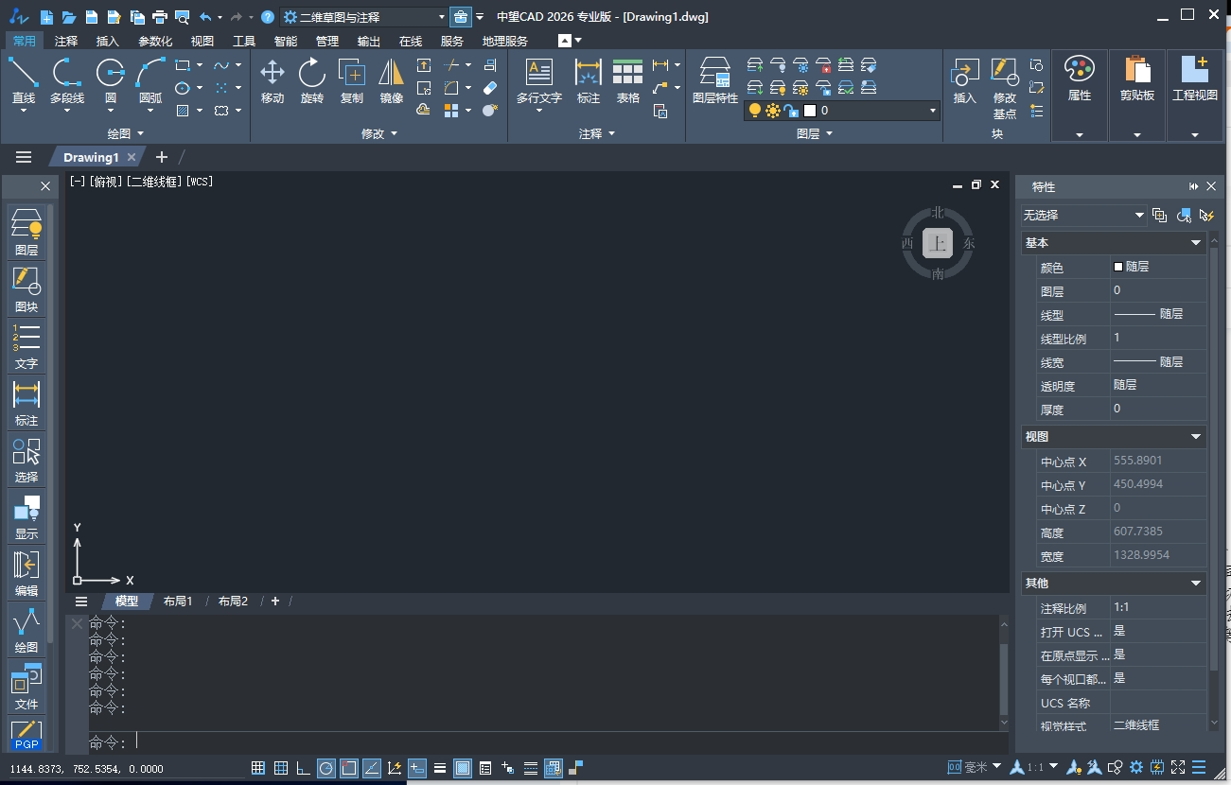This screenshot has width=1231, height=785.
Task: Open the 文字 tool in left sidebar
Action: [x=26, y=346]
